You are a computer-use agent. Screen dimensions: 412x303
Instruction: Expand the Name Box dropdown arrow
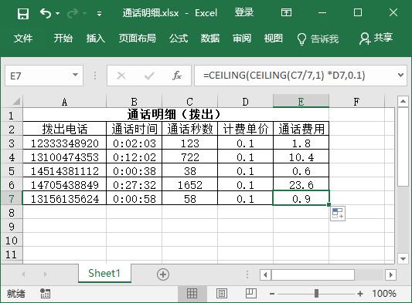(75, 76)
